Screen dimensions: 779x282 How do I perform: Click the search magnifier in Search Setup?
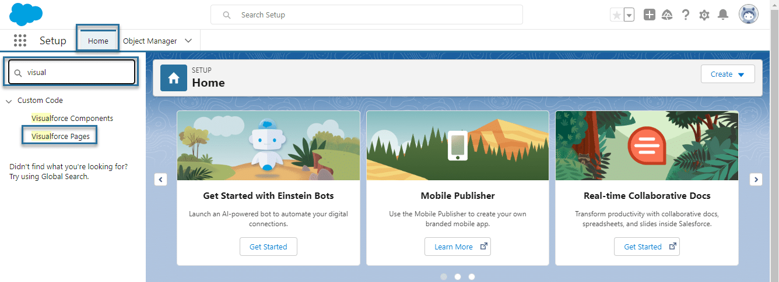(x=227, y=15)
